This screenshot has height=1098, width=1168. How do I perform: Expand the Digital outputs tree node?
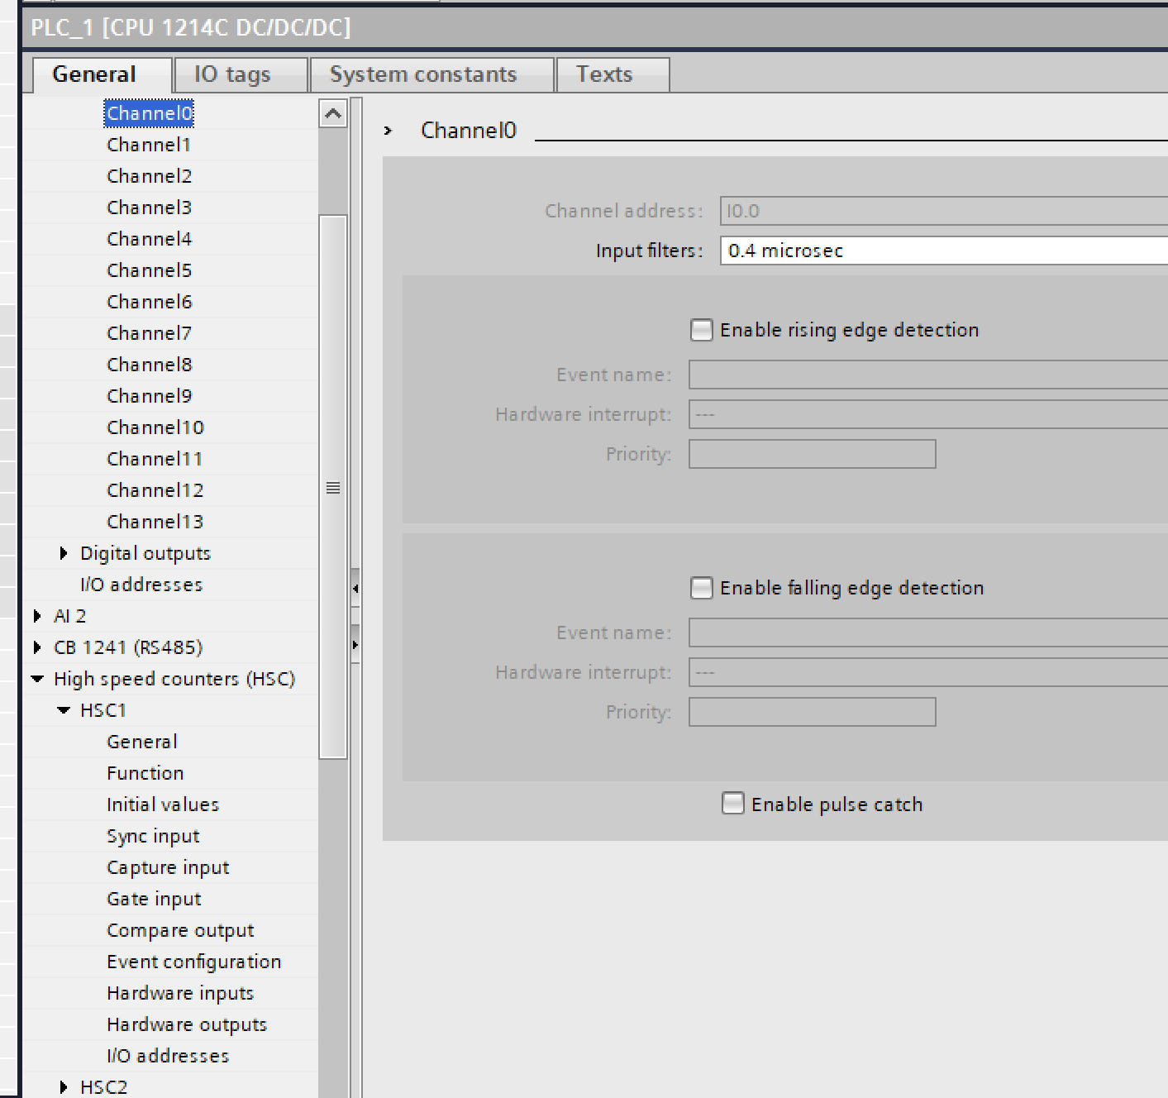point(64,553)
